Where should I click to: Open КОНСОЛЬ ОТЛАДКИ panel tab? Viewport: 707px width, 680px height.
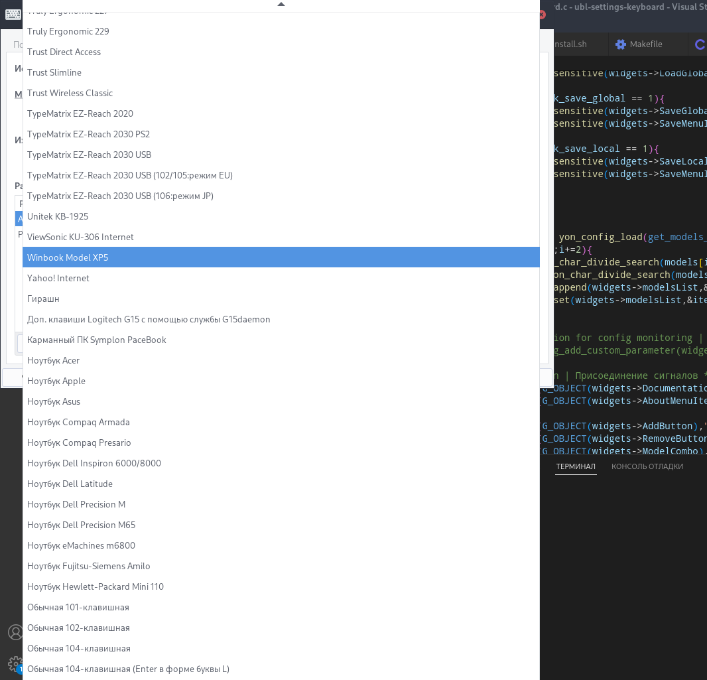pos(647,466)
